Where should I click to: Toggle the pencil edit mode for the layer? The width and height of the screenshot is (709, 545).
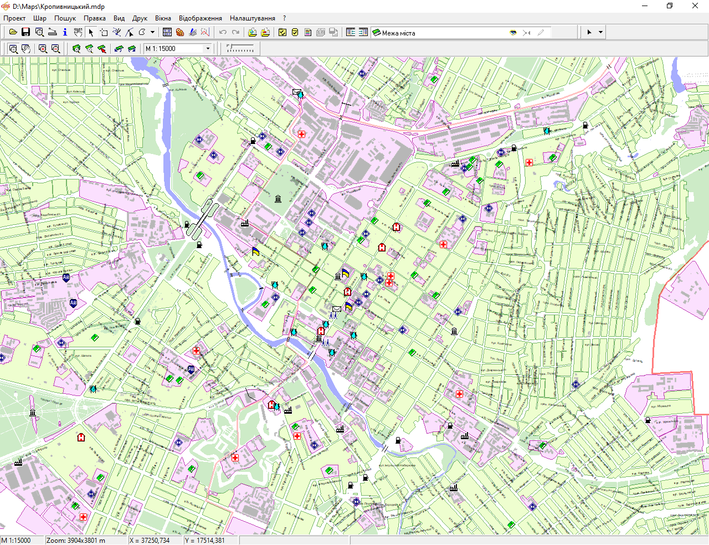pos(541,33)
